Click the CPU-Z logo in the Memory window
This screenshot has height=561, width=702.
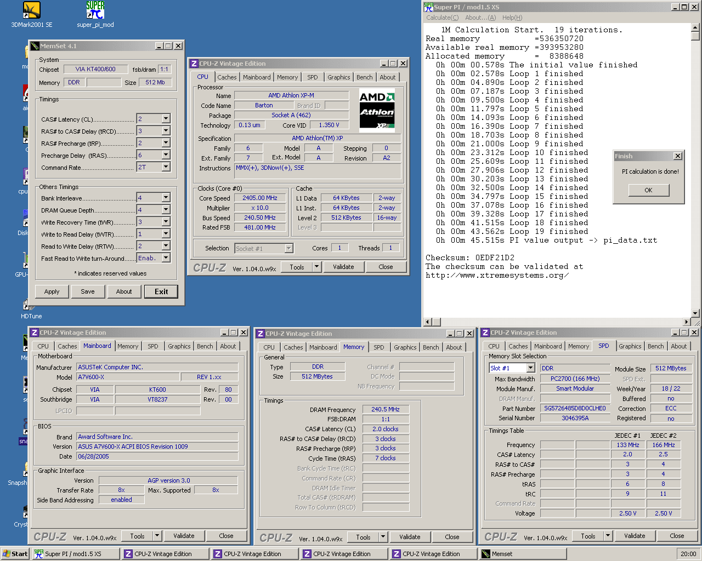[276, 537]
